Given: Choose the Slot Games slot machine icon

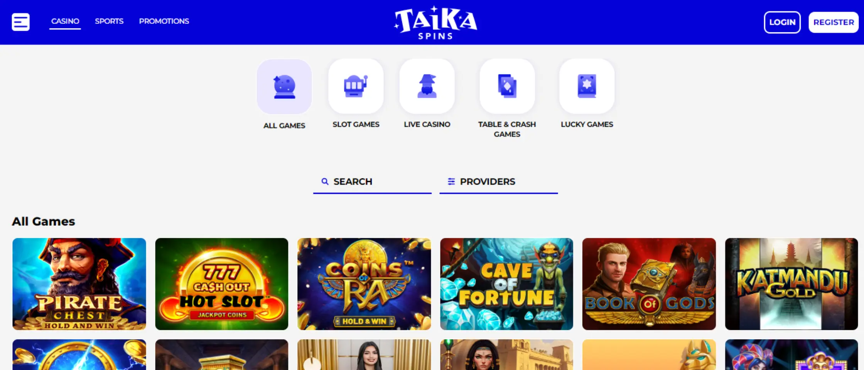Looking at the screenshot, I should 356,86.
